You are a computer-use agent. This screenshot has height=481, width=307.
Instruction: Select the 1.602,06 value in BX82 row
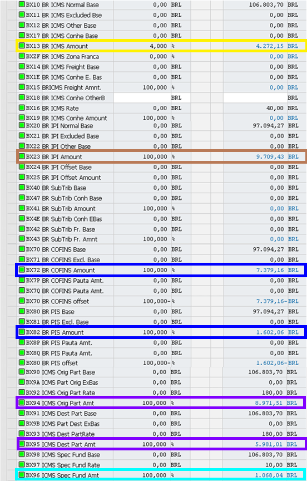click(270, 332)
